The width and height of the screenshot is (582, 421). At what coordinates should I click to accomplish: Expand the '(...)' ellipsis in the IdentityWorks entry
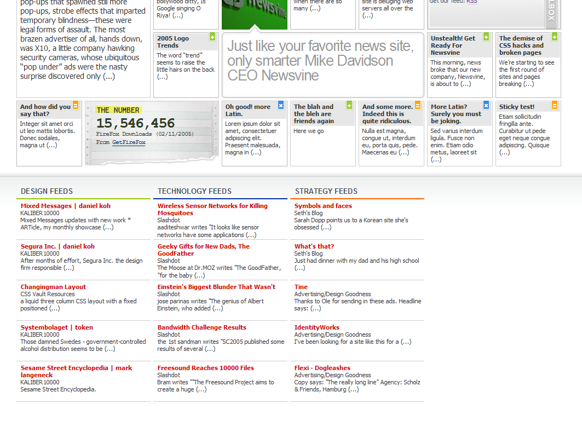click(x=406, y=342)
